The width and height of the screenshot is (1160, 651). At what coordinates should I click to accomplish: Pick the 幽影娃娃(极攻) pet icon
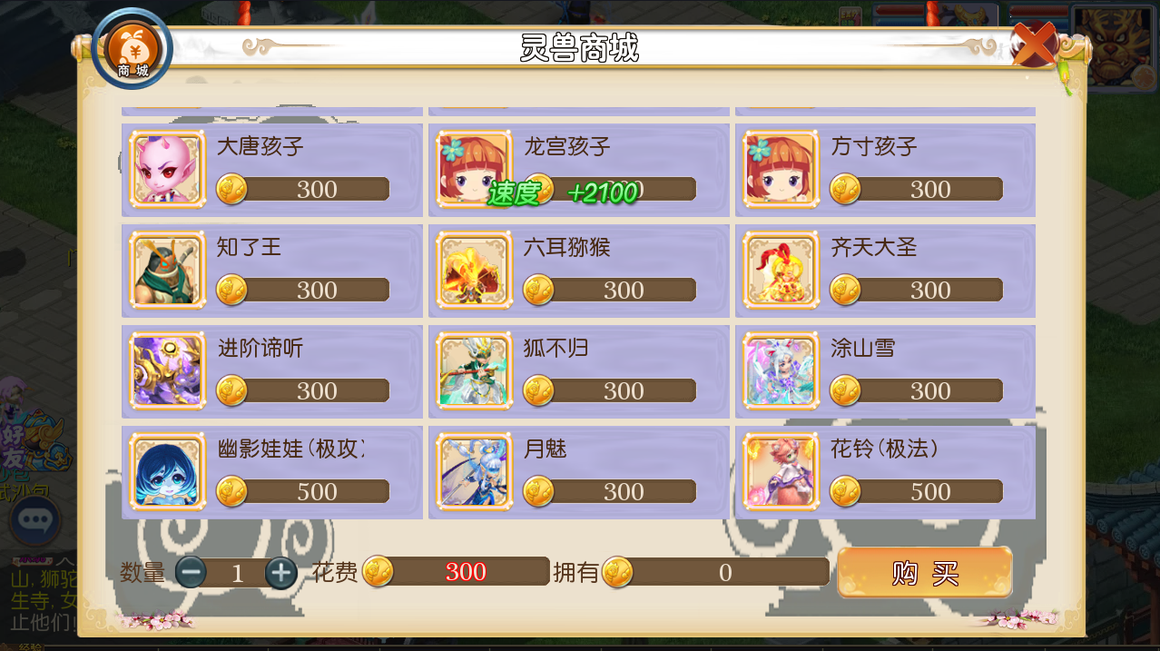point(167,471)
